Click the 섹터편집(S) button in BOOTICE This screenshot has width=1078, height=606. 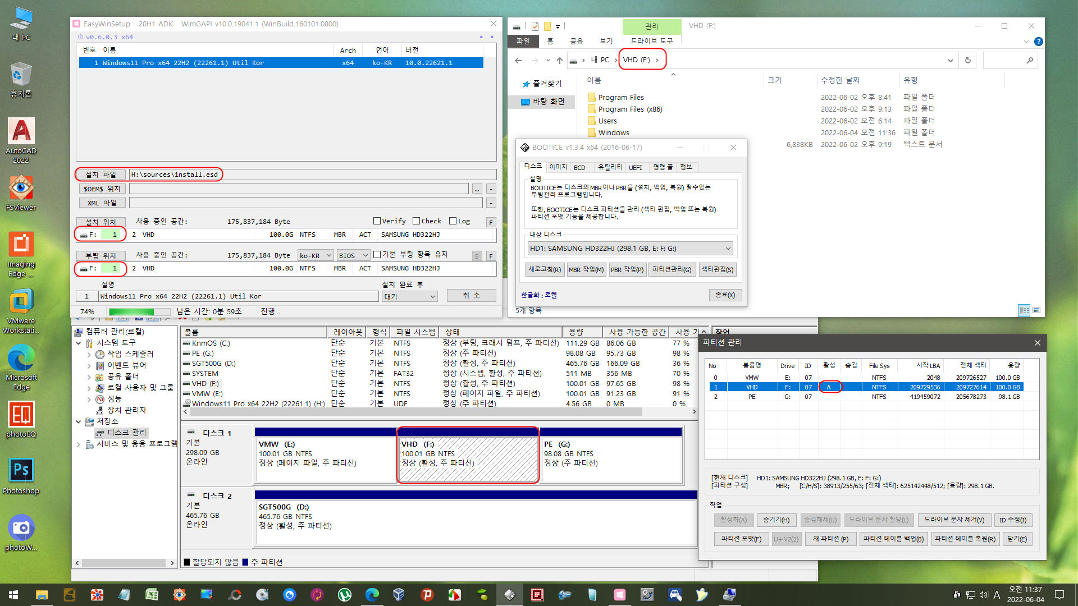pyautogui.click(x=717, y=270)
